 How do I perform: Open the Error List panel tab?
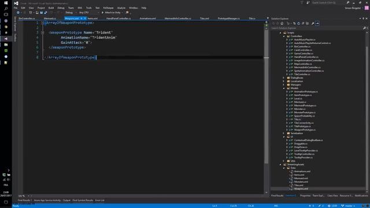(100, 200)
